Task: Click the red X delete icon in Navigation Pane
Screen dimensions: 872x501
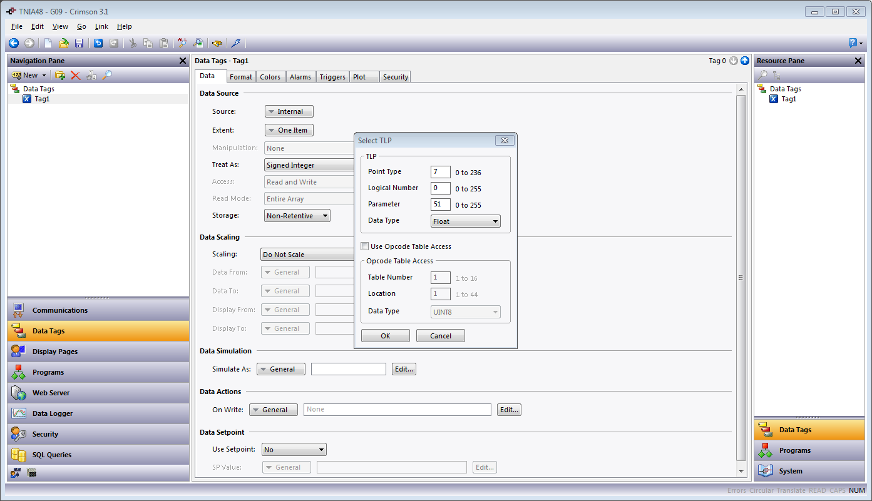Action: click(x=76, y=75)
